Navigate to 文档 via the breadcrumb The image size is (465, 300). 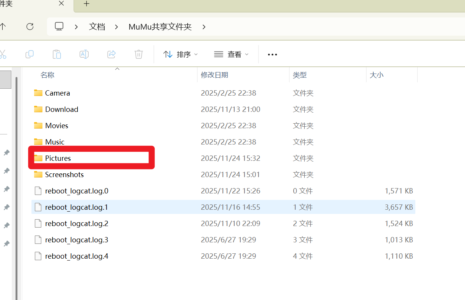click(97, 27)
